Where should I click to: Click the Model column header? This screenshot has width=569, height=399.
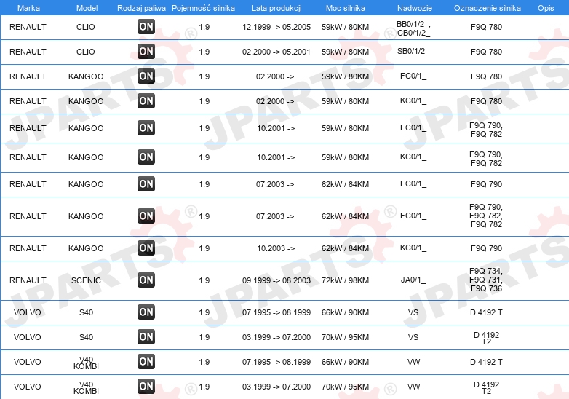click(87, 8)
